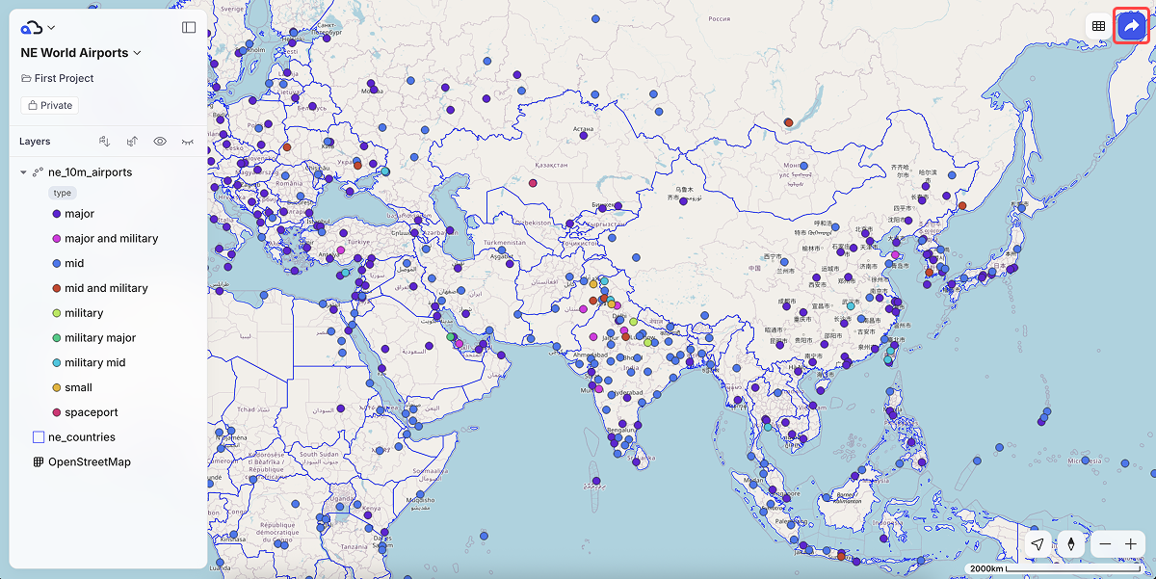Click the purple 'major' legend swatch
The width and height of the screenshot is (1156, 579).
tap(57, 214)
